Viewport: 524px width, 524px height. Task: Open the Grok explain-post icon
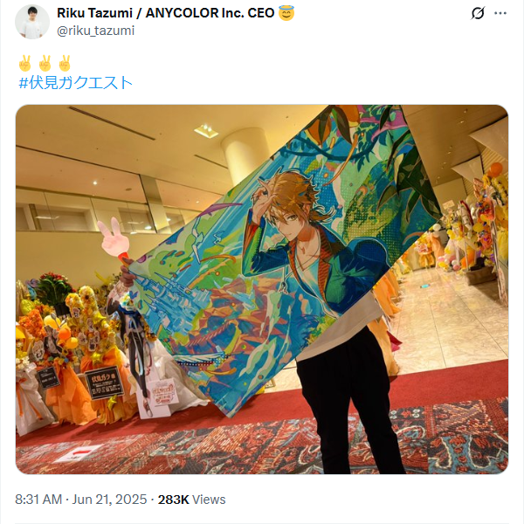[478, 13]
